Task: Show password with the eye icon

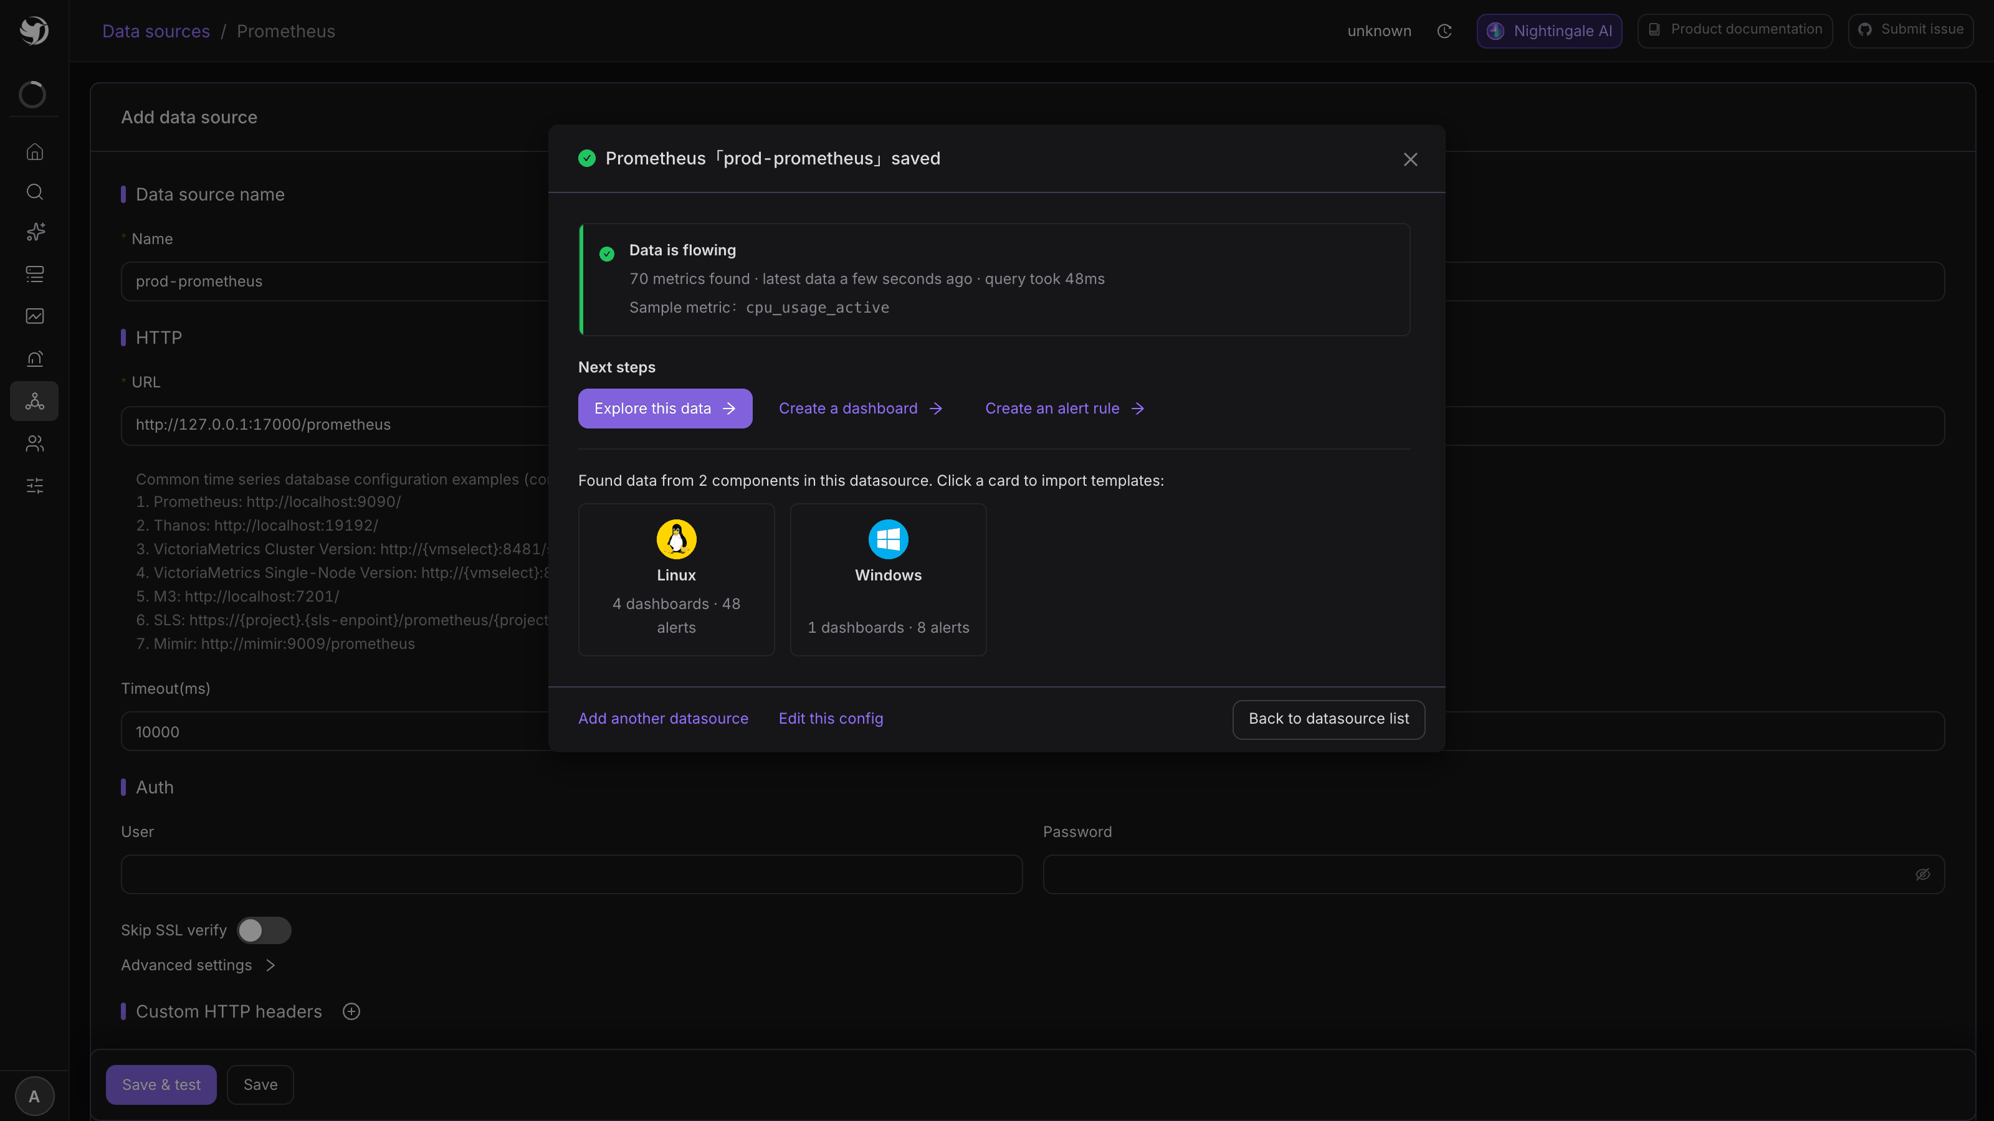Action: [1923, 874]
